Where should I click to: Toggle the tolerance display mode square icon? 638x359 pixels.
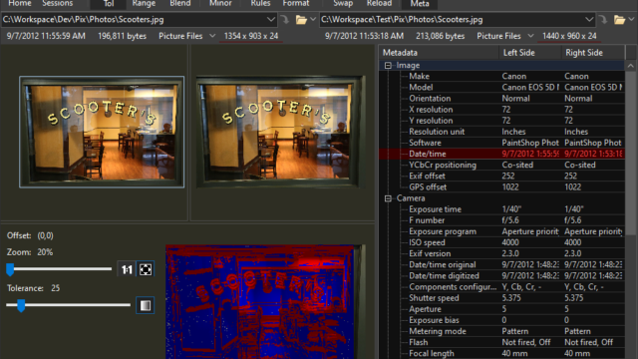click(146, 305)
